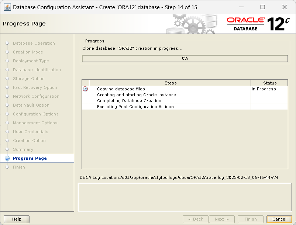
Task: Close the Database Configuration Assistant window
Action: click(x=284, y=7)
